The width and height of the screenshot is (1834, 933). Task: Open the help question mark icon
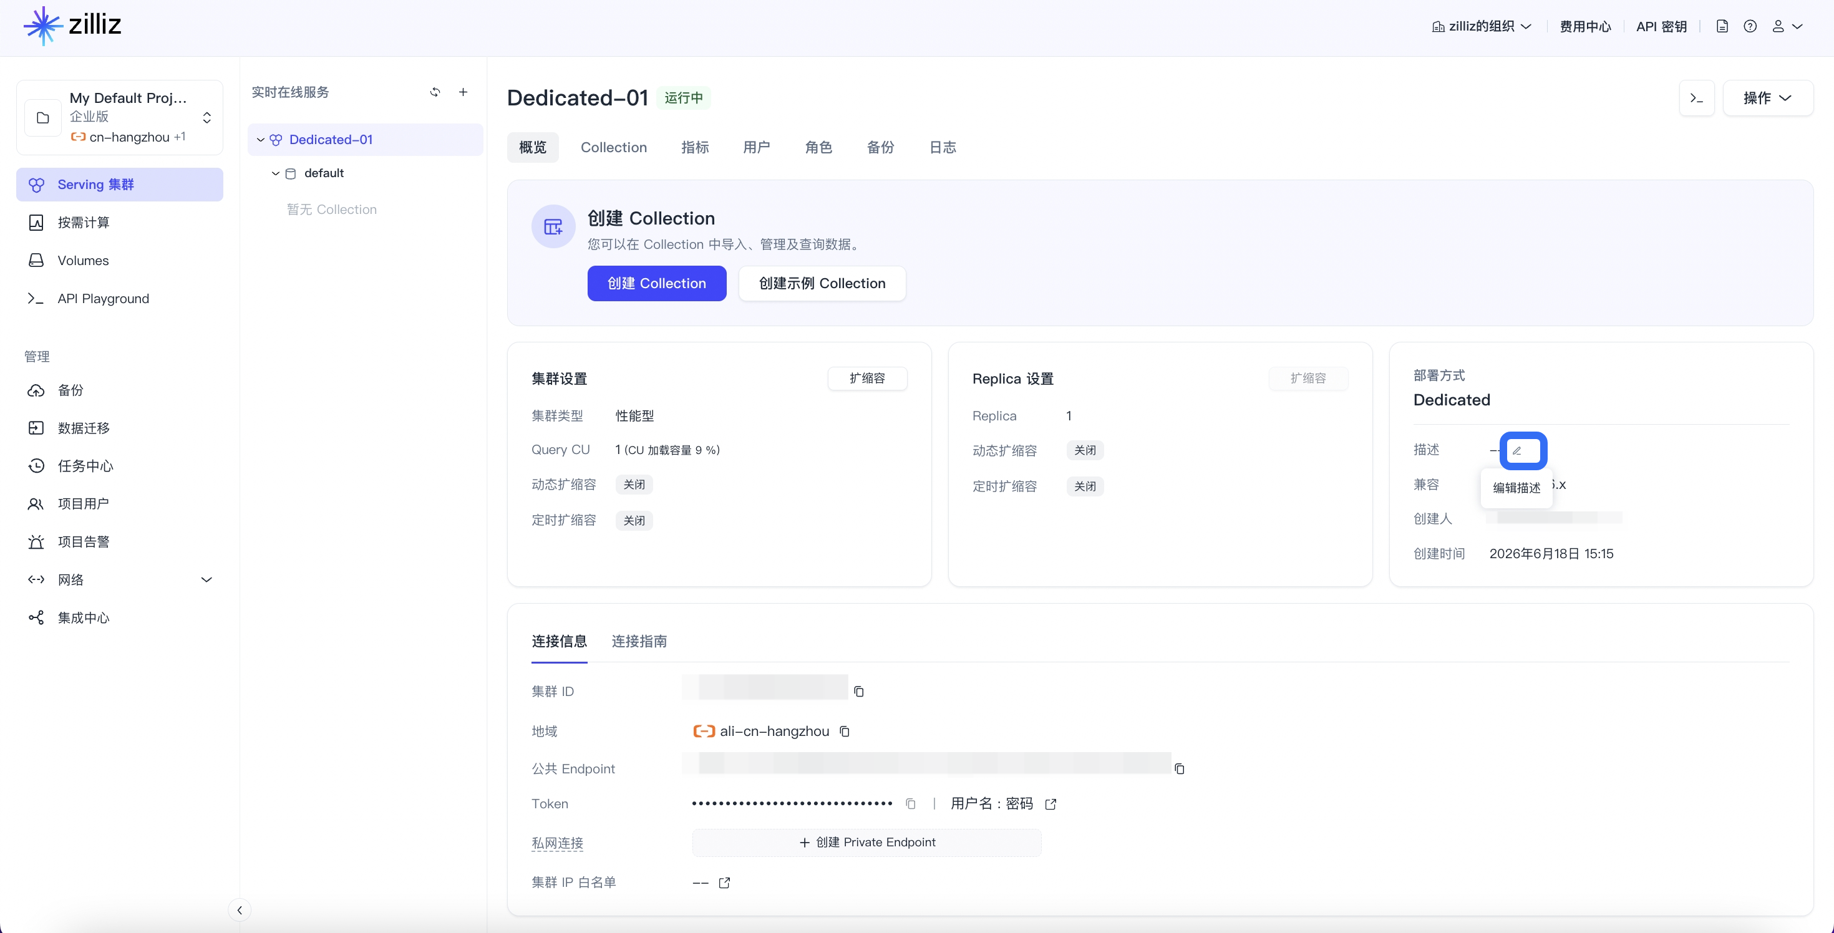(x=1750, y=26)
